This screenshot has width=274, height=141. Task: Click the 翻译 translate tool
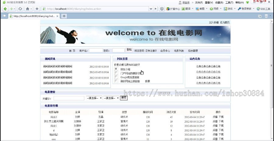point(186,9)
